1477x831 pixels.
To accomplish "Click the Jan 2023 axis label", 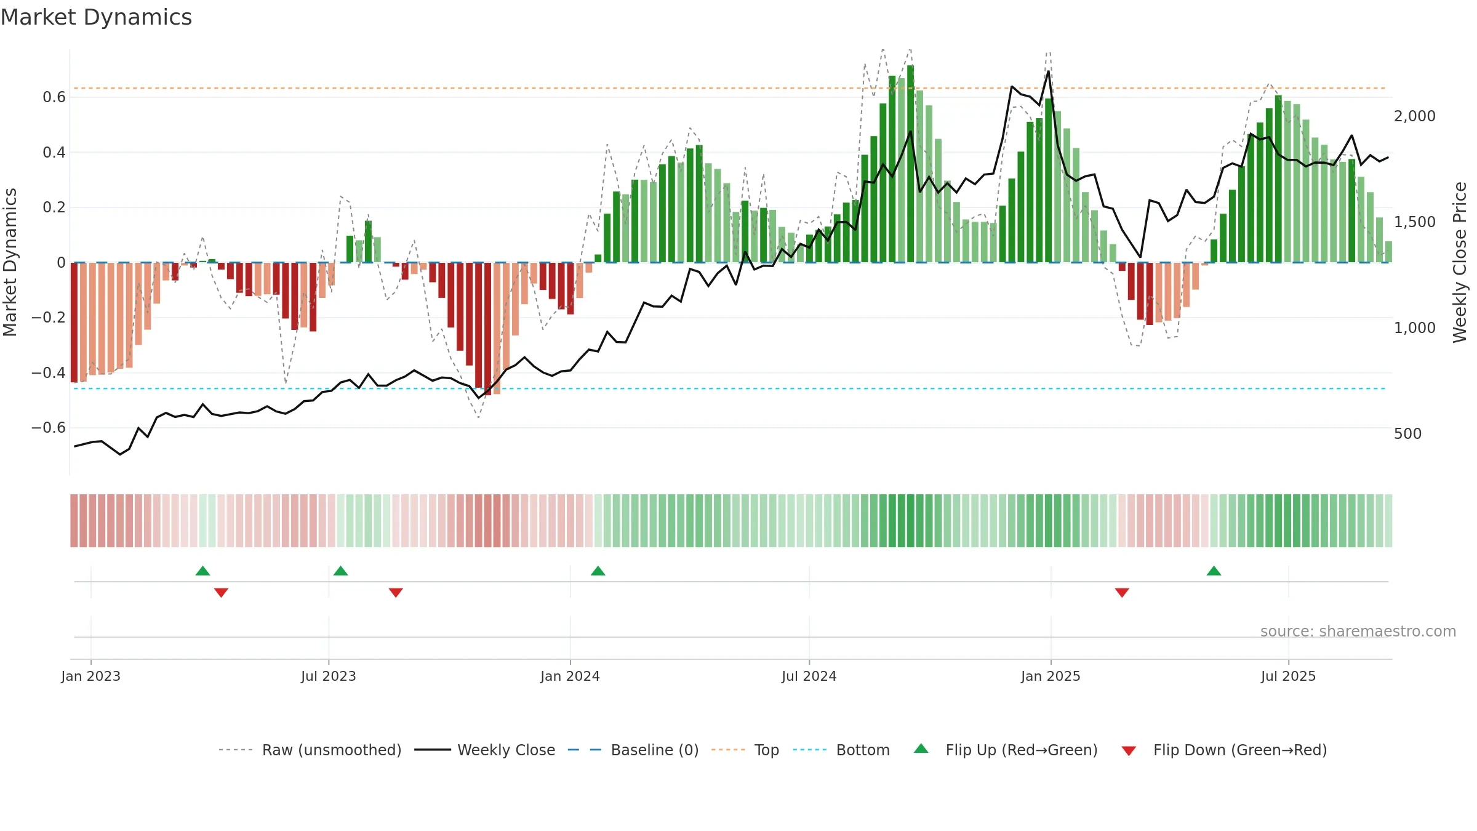I will pyautogui.click(x=91, y=676).
